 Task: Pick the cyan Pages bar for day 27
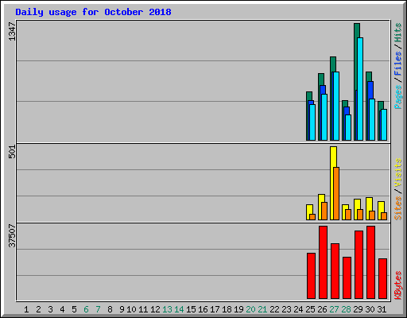336,106
